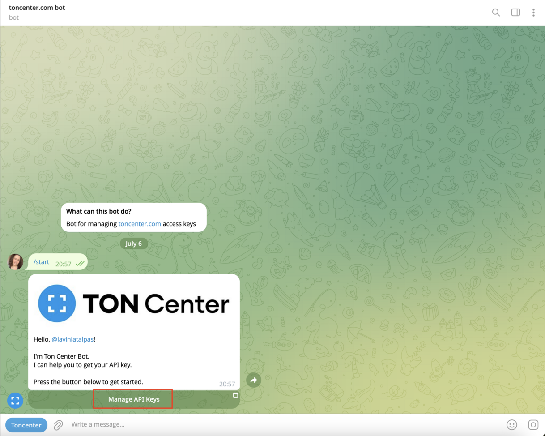Open the toncenter.com bot chat header title

pos(37,8)
